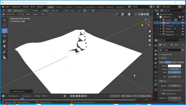Collapse the Collection tree node

pos(158,17)
